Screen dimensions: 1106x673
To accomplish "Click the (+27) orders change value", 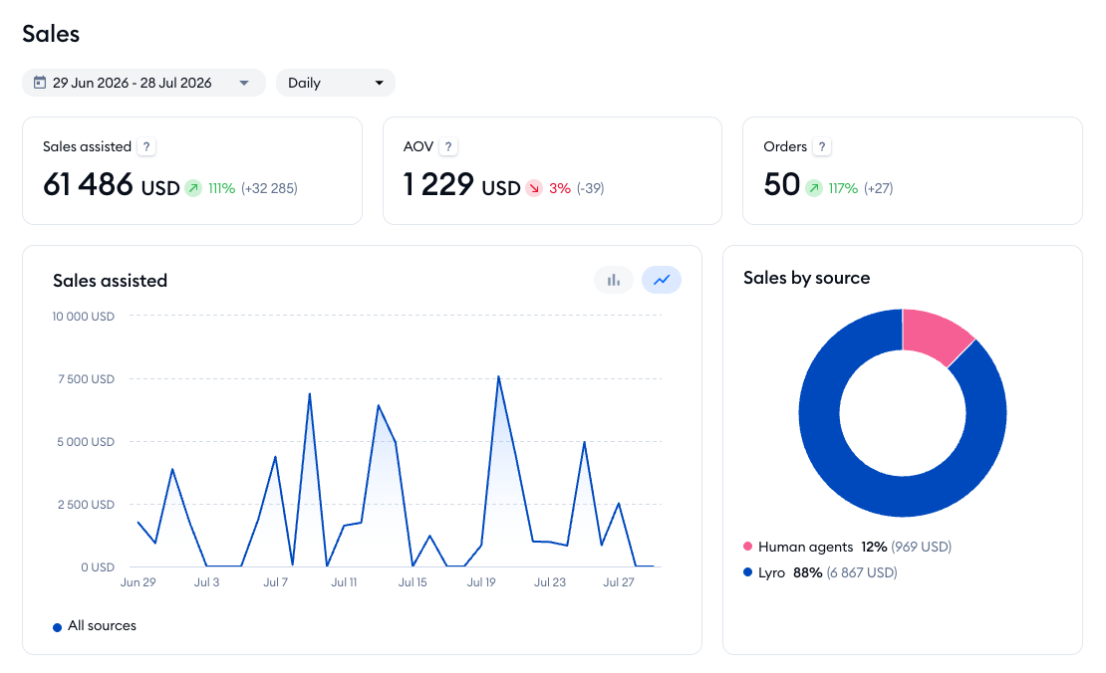I will coord(878,188).
